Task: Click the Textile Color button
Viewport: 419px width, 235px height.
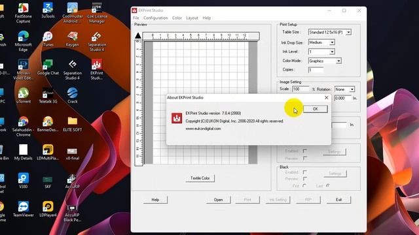Action: [x=200, y=178]
